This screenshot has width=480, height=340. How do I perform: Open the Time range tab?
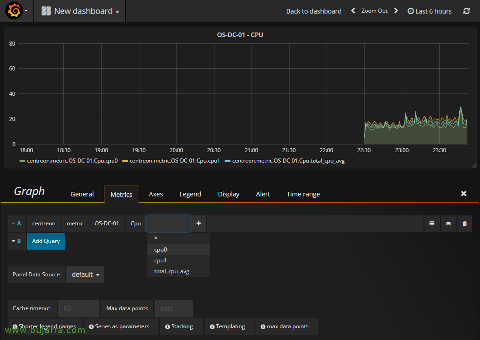[x=303, y=194]
